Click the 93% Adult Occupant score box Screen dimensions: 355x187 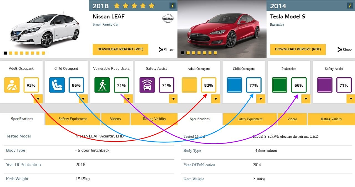point(31,85)
